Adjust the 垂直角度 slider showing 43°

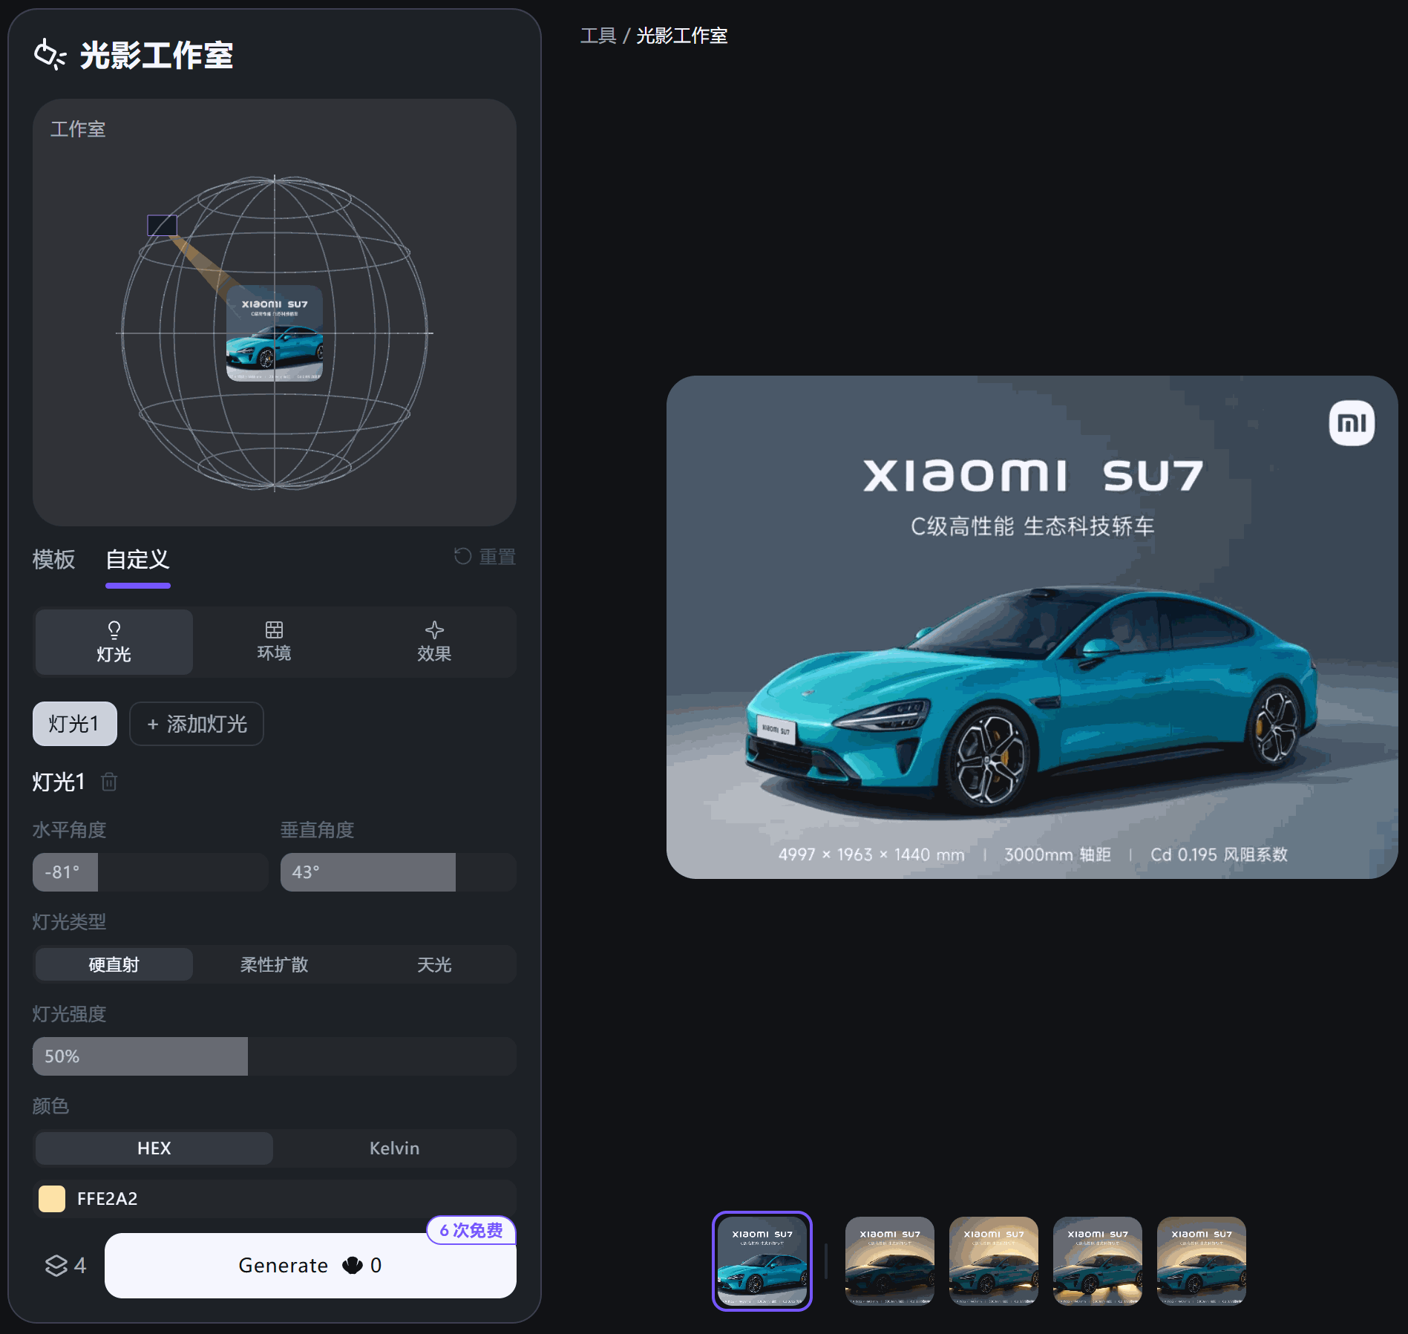399,872
